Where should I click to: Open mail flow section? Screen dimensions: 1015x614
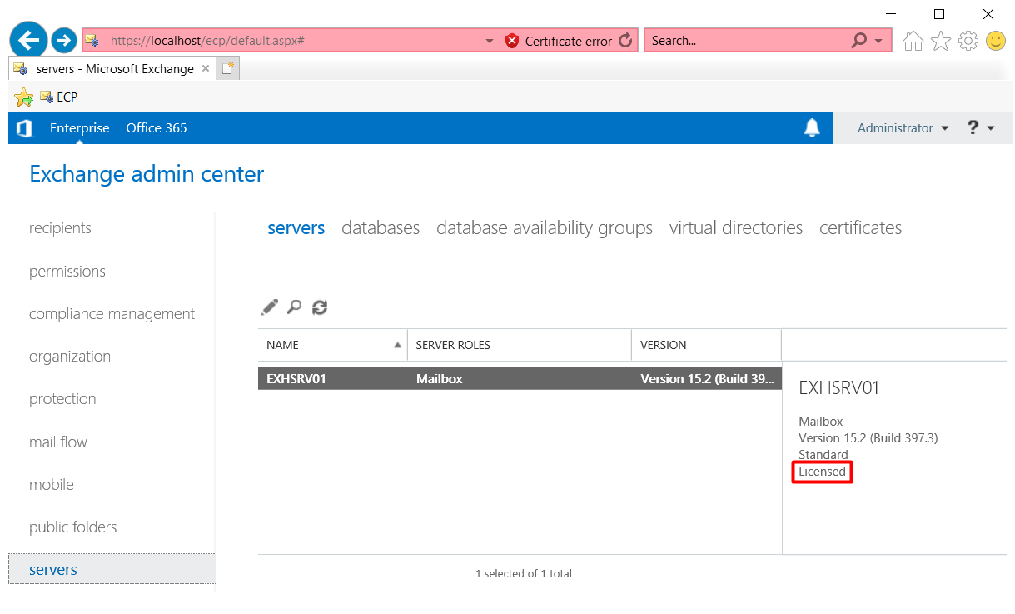[x=58, y=442]
